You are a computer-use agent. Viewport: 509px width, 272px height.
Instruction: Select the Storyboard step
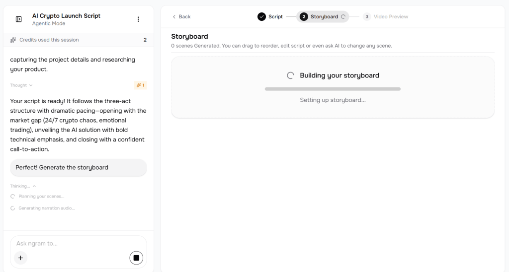[323, 17]
